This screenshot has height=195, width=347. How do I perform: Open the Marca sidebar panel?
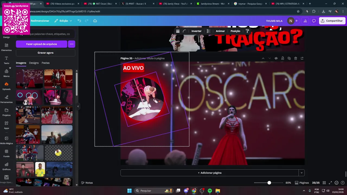(7, 73)
